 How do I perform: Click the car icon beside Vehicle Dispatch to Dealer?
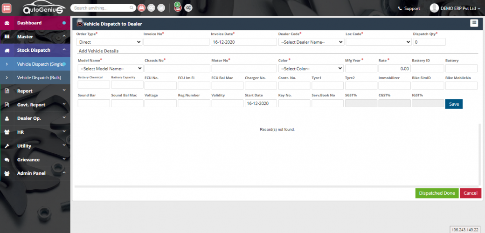79,23
